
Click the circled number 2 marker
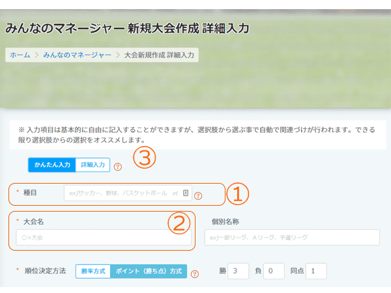click(x=178, y=223)
